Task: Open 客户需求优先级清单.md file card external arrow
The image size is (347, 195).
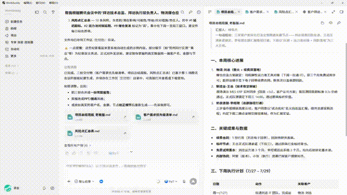Action: pyautogui.click(x=193, y=117)
